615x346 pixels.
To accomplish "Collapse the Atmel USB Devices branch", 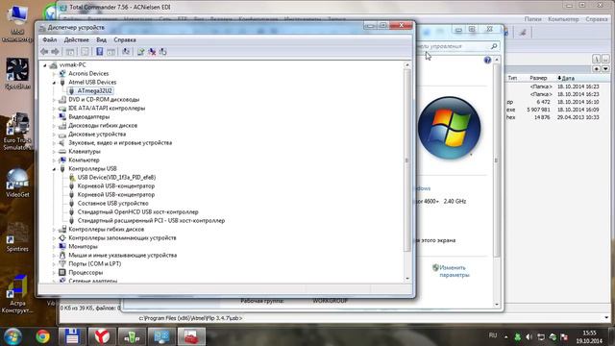I will 54,83.
